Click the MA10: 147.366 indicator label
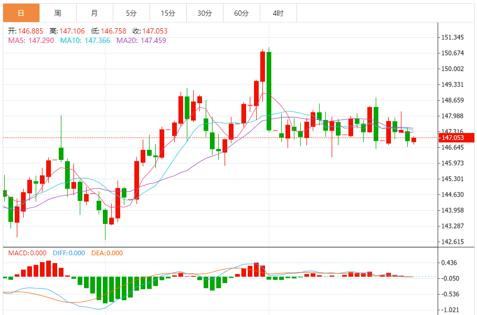This screenshot has width=477, height=315. pyautogui.click(x=85, y=40)
